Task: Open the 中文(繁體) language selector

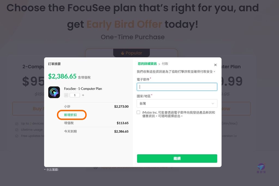Action: (51, 169)
